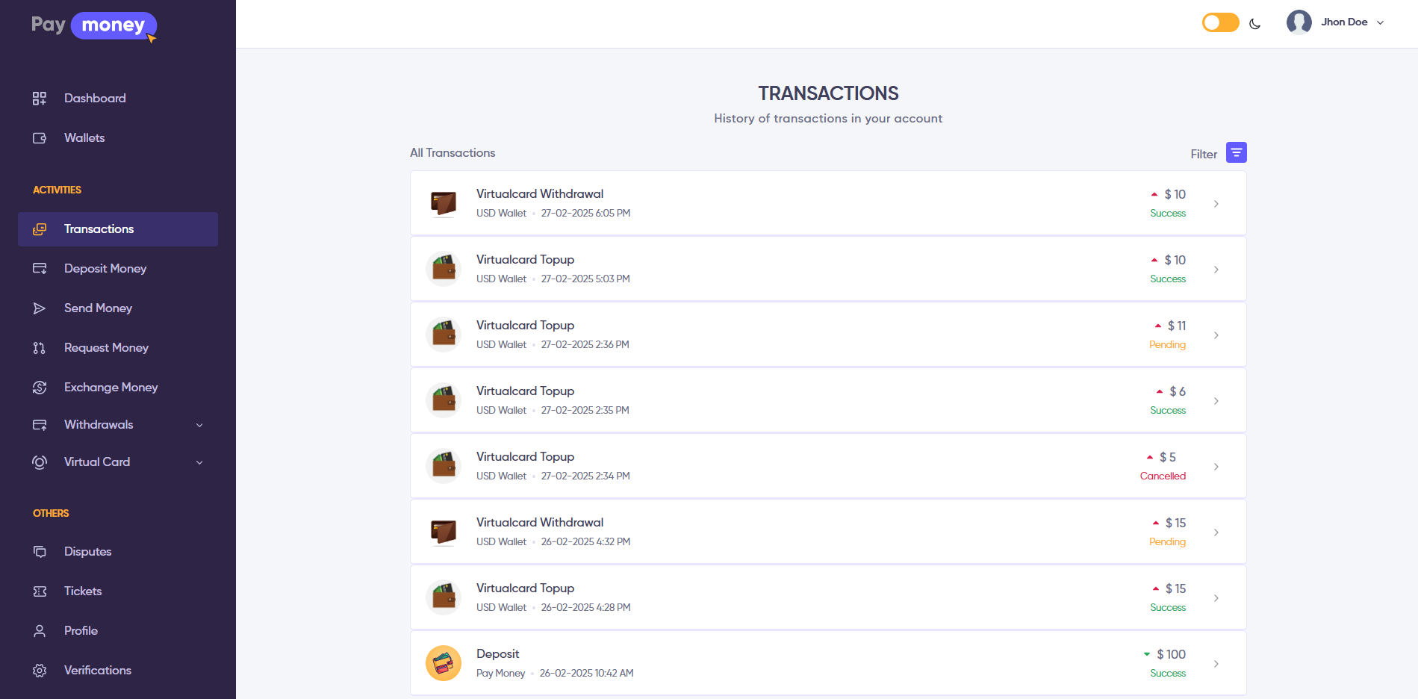Expand the Virtual Card submenu

click(x=199, y=462)
